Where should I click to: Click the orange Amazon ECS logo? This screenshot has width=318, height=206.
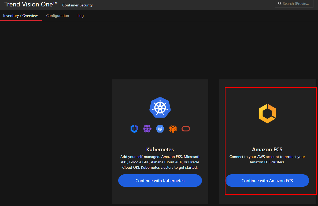(267, 114)
